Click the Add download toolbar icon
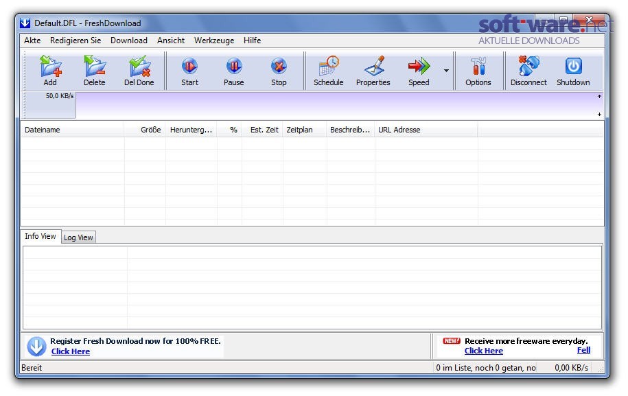 50,71
